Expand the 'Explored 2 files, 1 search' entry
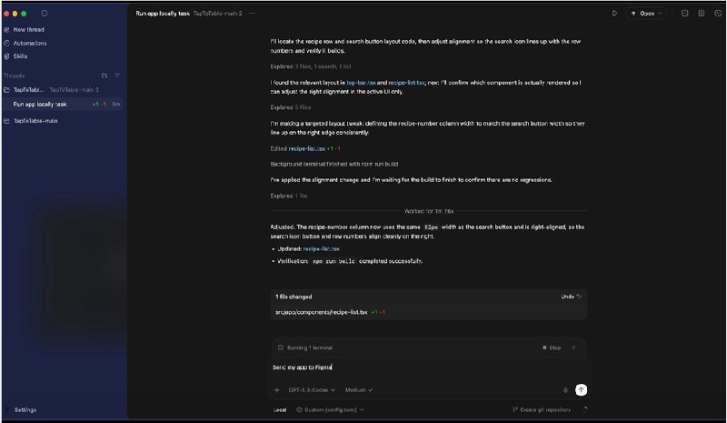This screenshot has height=423, width=727. pyautogui.click(x=311, y=66)
